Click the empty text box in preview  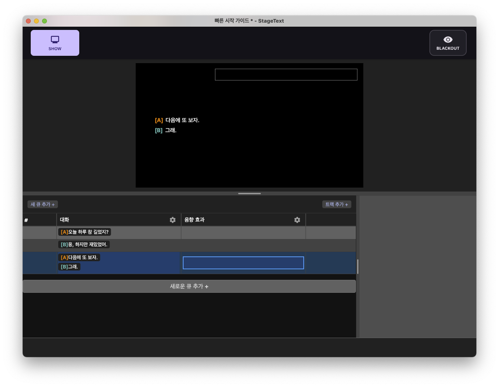pos(286,75)
